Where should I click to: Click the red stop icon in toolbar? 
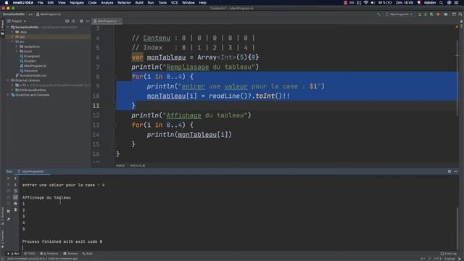pyautogui.click(x=438, y=14)
